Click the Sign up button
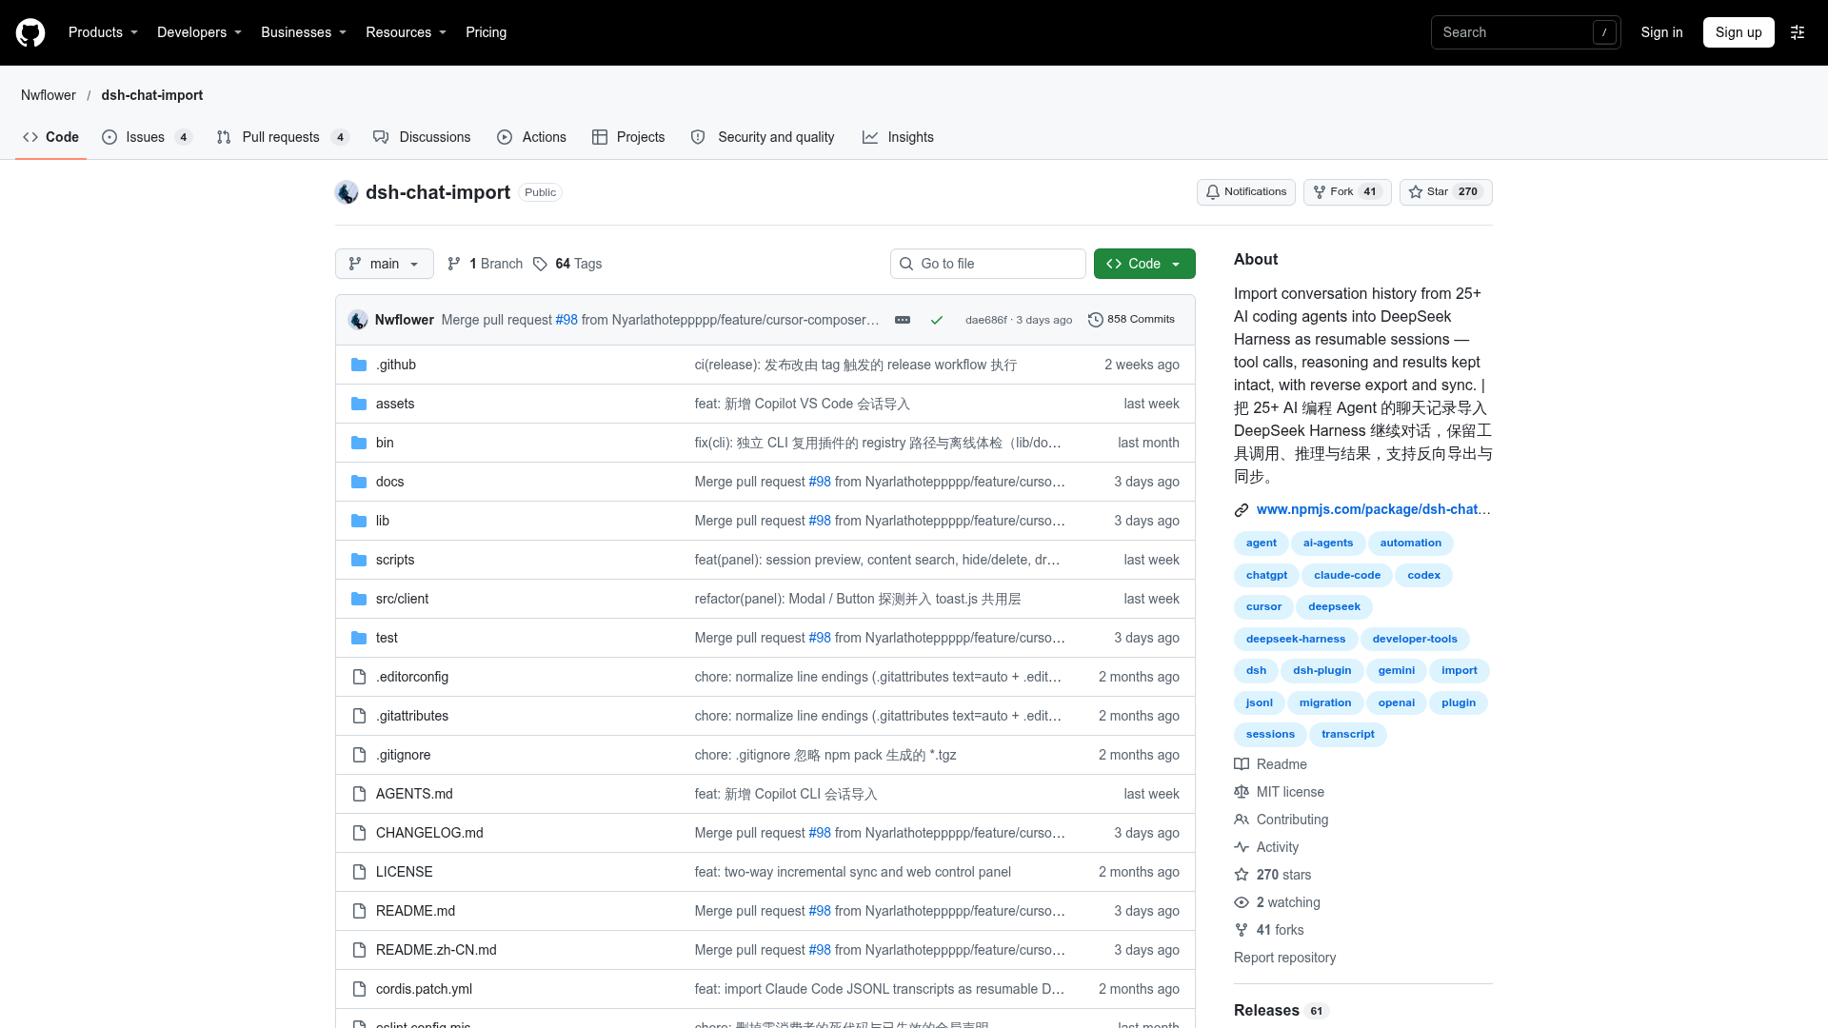 pos(1739,32)
